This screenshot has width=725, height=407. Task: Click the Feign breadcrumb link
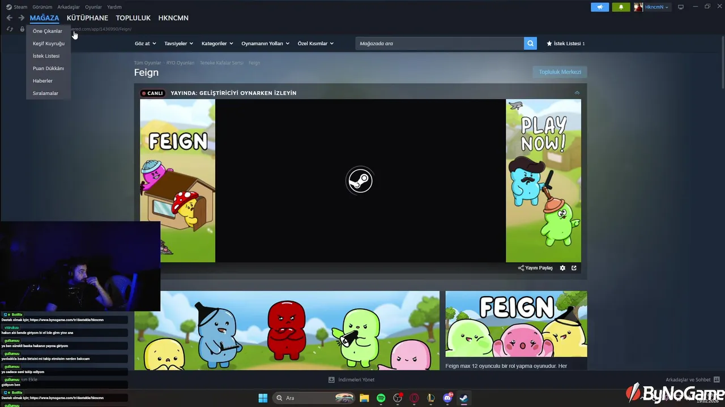tap(254, 63)
